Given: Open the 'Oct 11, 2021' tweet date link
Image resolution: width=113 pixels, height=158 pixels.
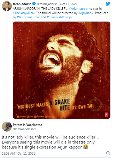Looking at the screenshot, I should pyautogui.click(x=69, y=4).
